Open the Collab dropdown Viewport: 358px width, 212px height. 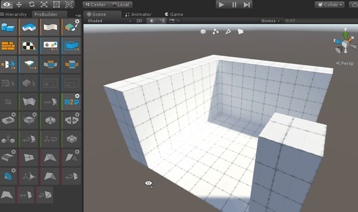(x=330, y=5)
